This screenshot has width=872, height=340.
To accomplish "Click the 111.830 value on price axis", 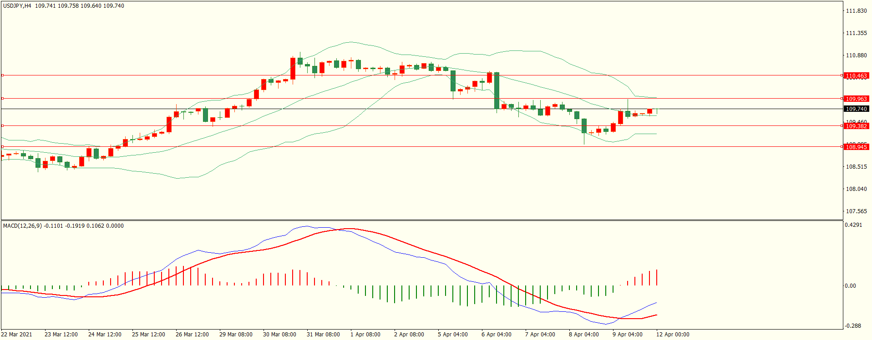I will pyautogui.click(x=856, y=11).
